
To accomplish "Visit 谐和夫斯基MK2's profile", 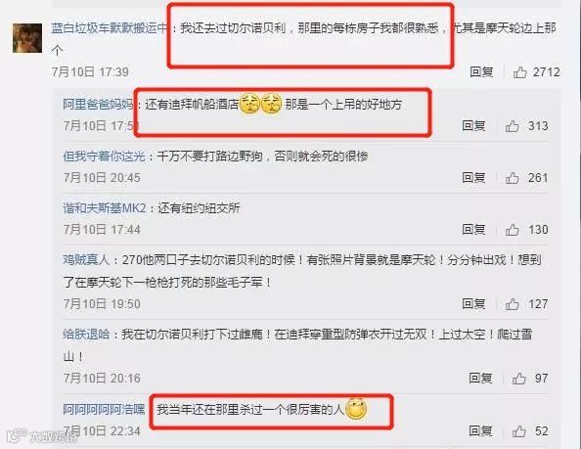I will tap(105, 208).
